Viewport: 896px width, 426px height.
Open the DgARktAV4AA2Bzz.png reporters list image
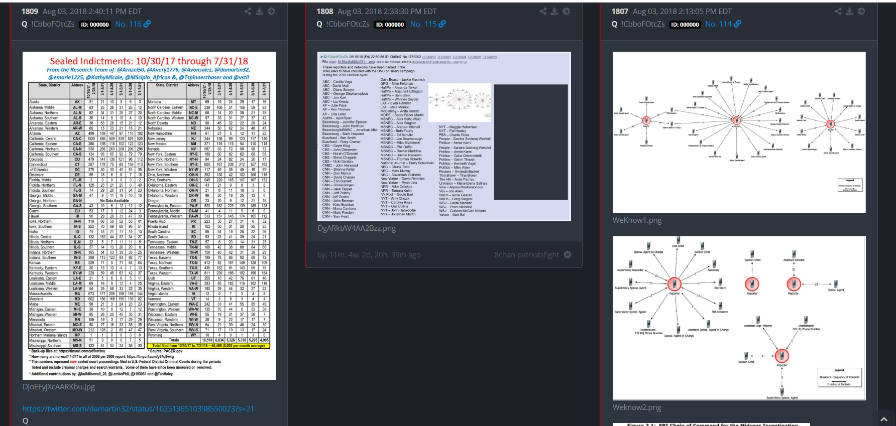(x=444, y=136)
